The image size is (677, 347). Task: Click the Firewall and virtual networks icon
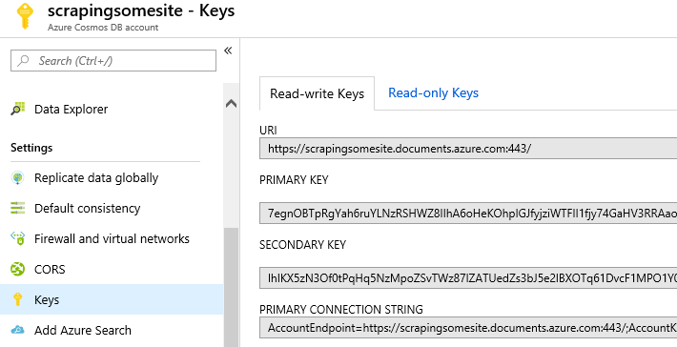point(18,238)
